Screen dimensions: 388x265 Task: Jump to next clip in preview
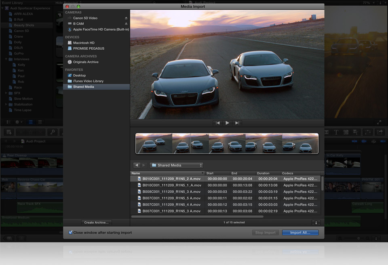point(237,123)
